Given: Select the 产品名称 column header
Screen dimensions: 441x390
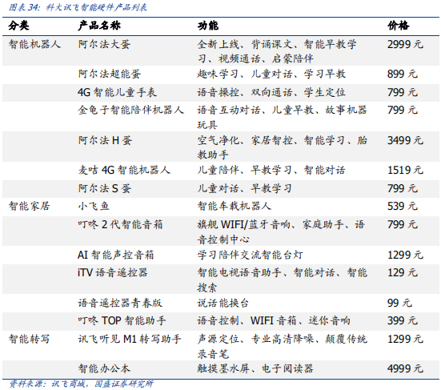Looking at the screenshot, I should point(99,26).
